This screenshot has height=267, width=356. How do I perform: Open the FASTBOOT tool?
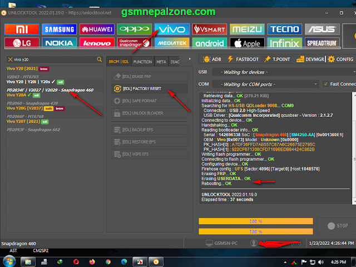243,60
